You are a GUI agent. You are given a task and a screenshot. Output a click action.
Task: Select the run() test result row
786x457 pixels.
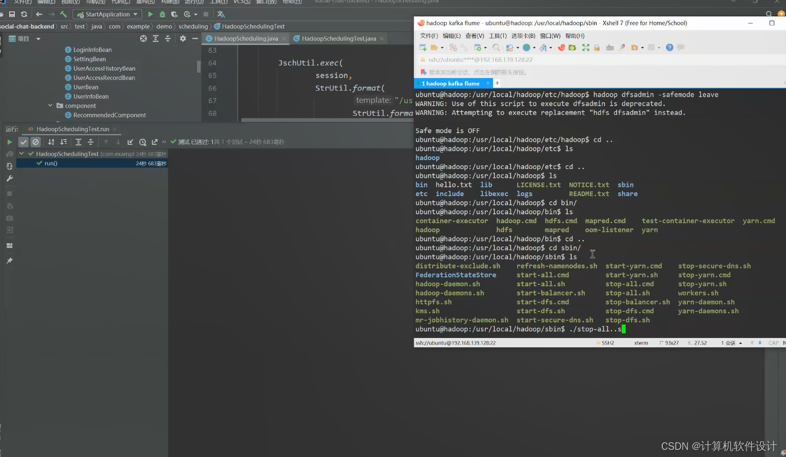pyautogui.click(x=92, y=163)
